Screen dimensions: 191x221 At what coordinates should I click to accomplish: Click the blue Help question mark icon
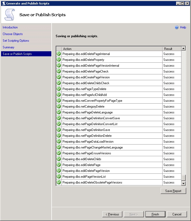(177, 27)
